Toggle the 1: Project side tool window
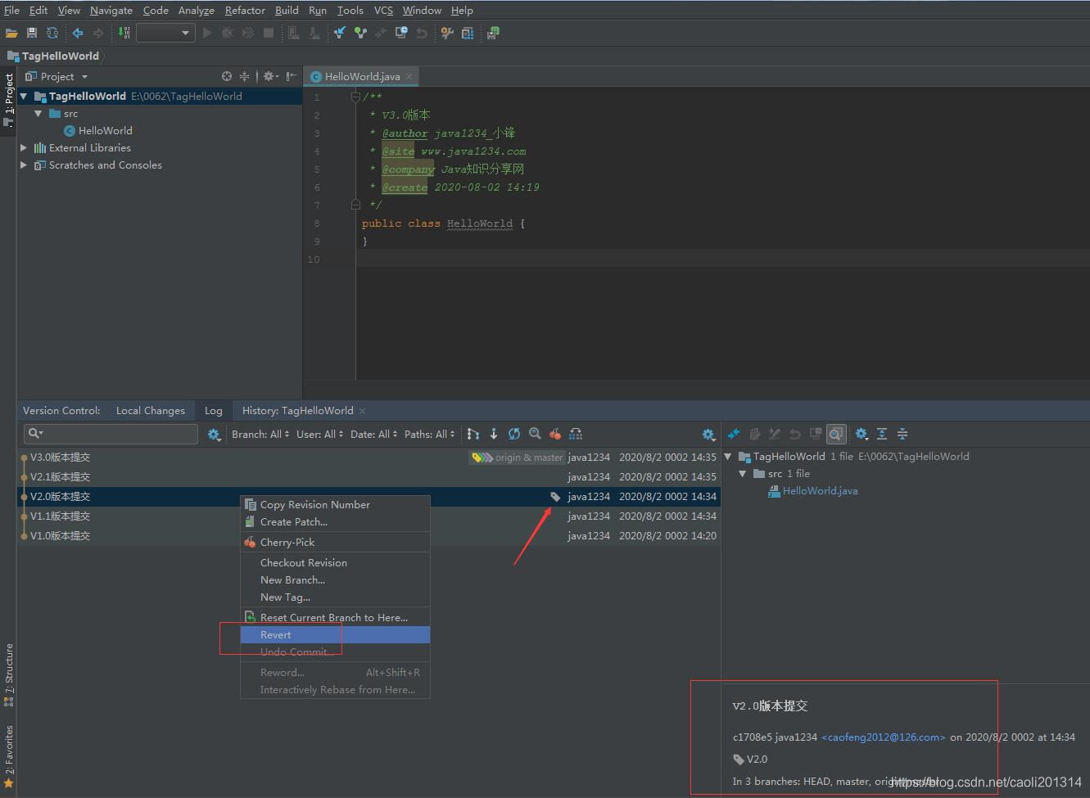1090x798 pixels. point(9,101)
